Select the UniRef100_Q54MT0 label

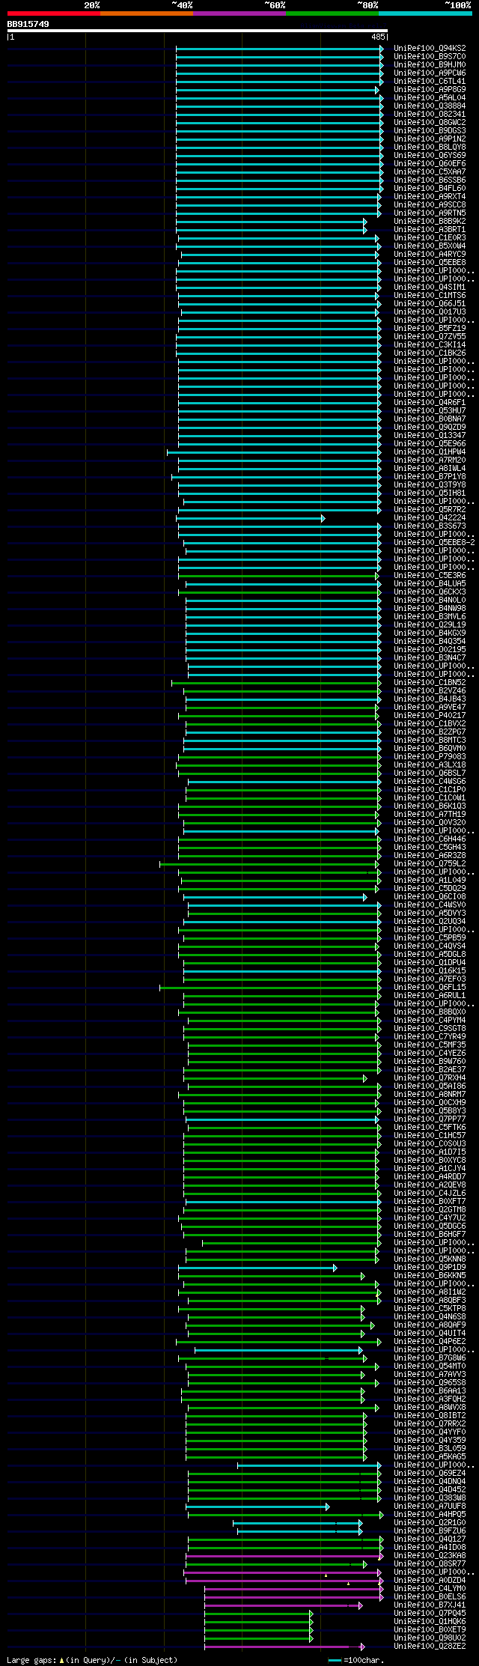click(430, 1366)
